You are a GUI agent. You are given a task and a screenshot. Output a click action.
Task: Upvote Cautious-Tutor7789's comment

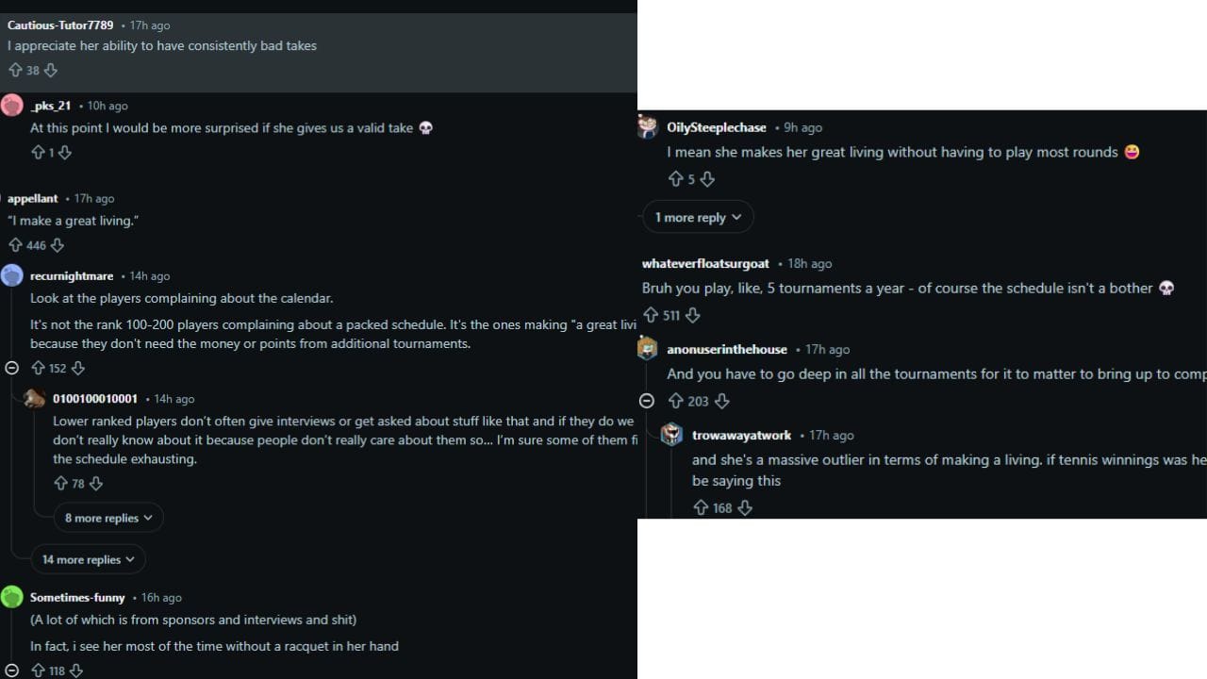point(14,70)
